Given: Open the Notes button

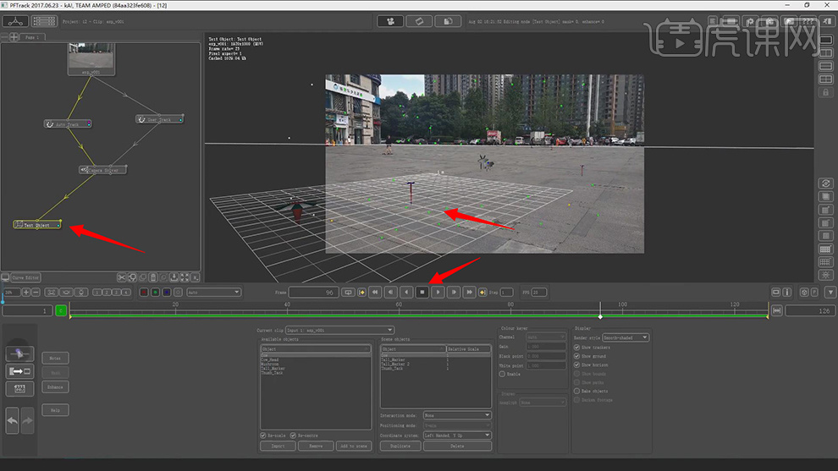Looking at the screenshot, I should (55, 358).
